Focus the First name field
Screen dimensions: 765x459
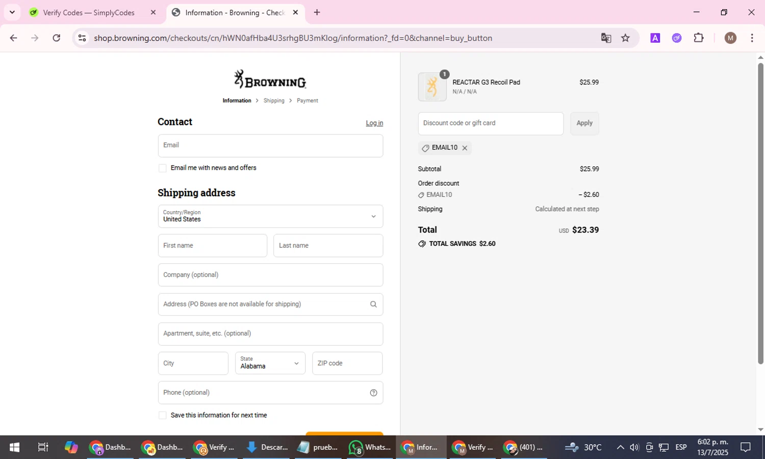coord(213,246)
